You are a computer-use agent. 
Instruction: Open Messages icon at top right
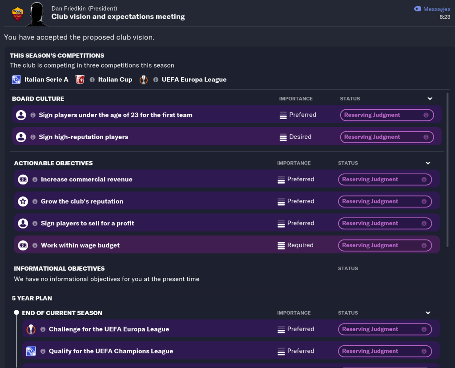tap(417, 9)
